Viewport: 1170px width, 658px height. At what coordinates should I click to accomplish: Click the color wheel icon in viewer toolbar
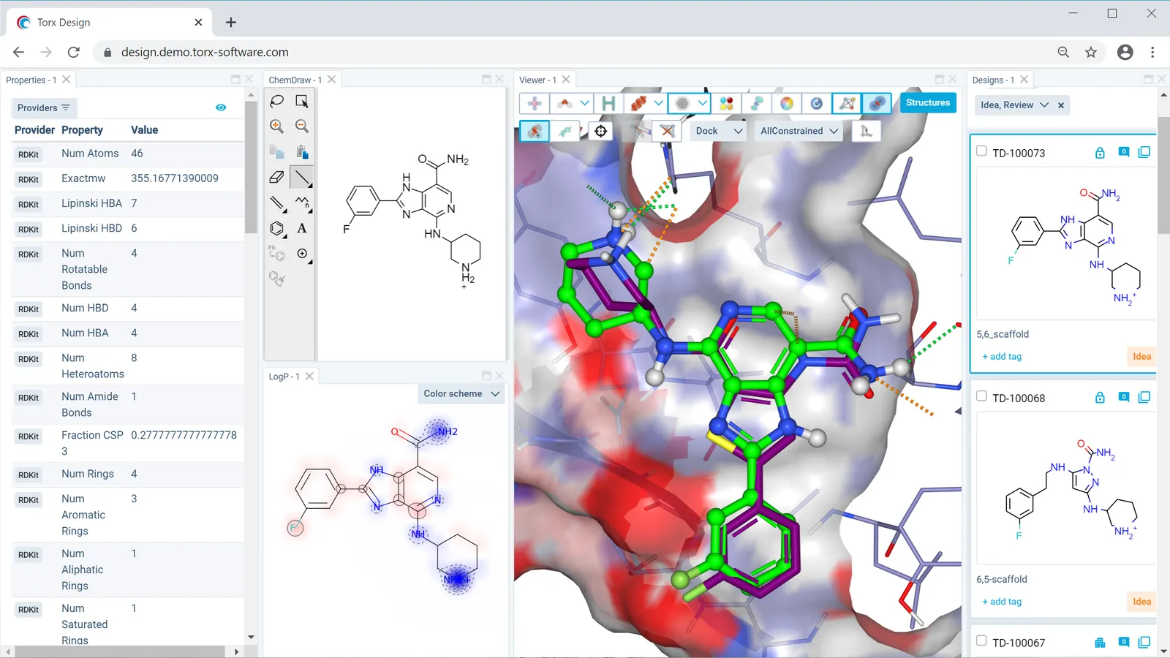click(x=786, y=103)
